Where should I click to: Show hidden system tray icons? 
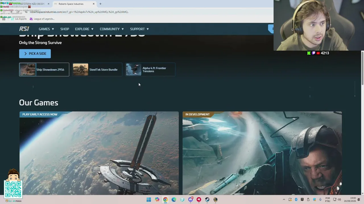click(x=284, y=200)
